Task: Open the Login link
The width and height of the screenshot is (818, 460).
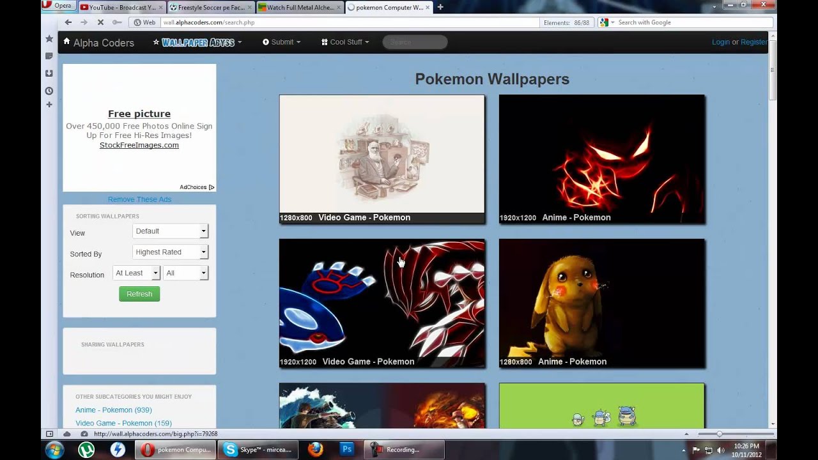Action: pos(721,42)
